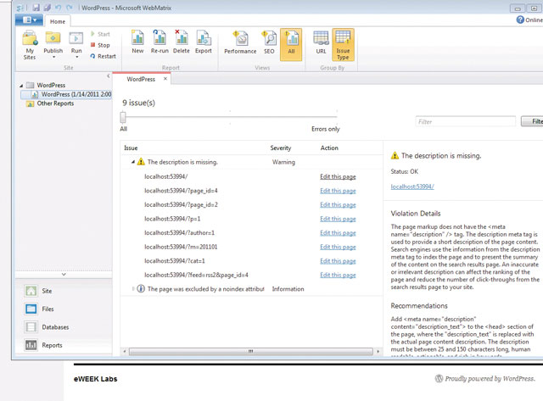Image resolution: width=543 pixels, height=401 pixels.
Task: Select Other Reports in tree
Action: 50,103
